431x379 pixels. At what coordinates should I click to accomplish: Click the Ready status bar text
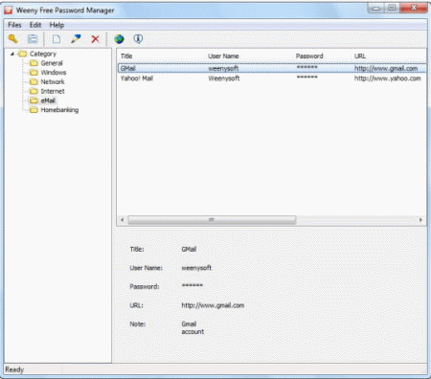(14, 369)
